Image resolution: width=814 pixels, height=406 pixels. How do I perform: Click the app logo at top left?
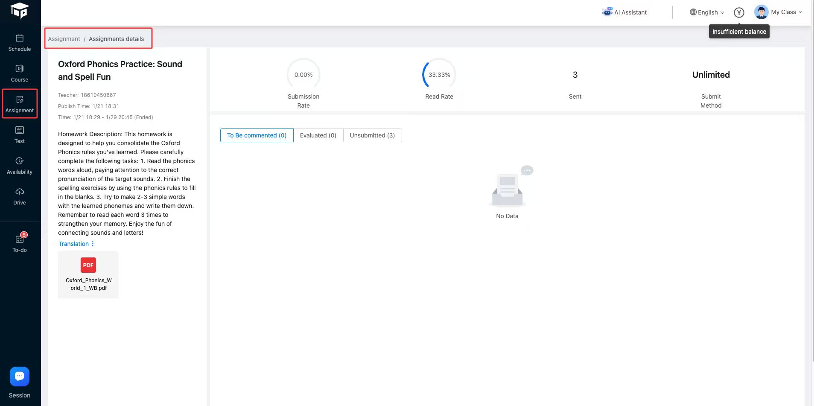click(x=20, y=11)
